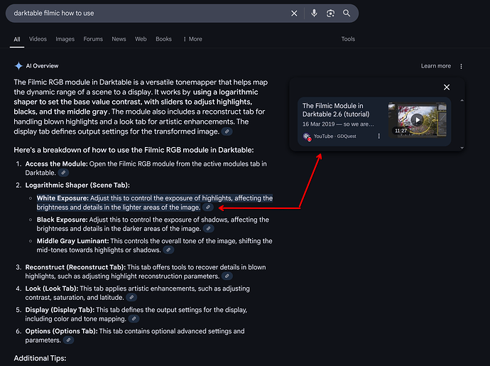
Task: Submit search with the magnifier icon
Action: (x=347, y=13)
